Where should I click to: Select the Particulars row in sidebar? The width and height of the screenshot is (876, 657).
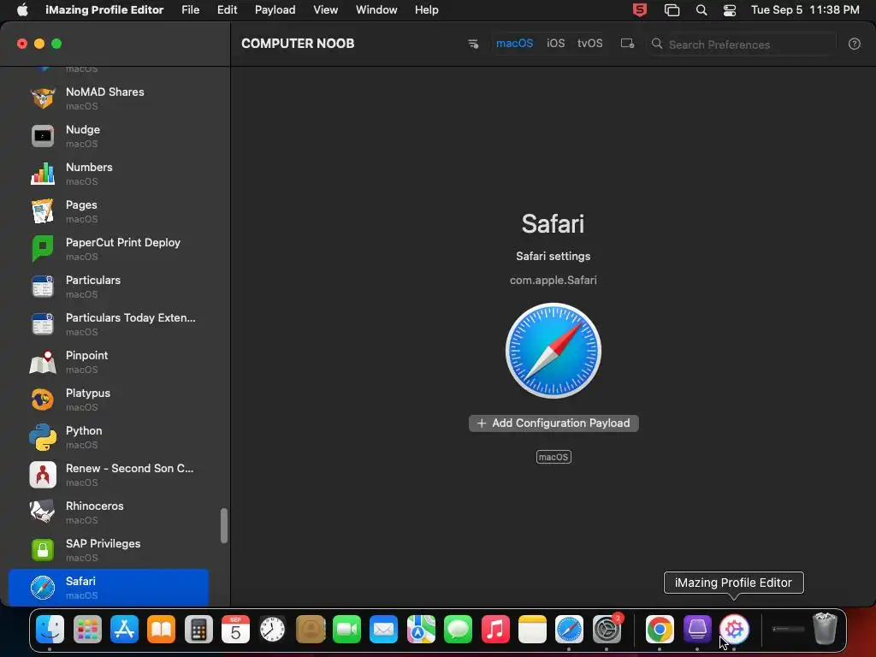pos(109,287)
